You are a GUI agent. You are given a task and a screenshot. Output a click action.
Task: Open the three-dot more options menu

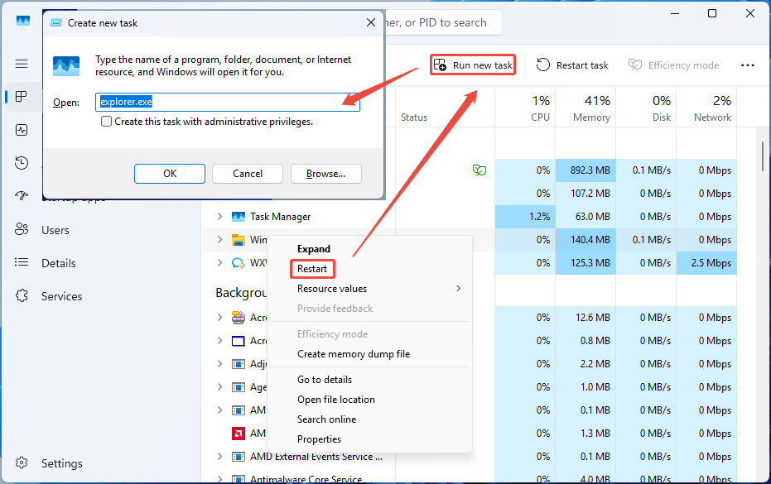coord(748,65)
